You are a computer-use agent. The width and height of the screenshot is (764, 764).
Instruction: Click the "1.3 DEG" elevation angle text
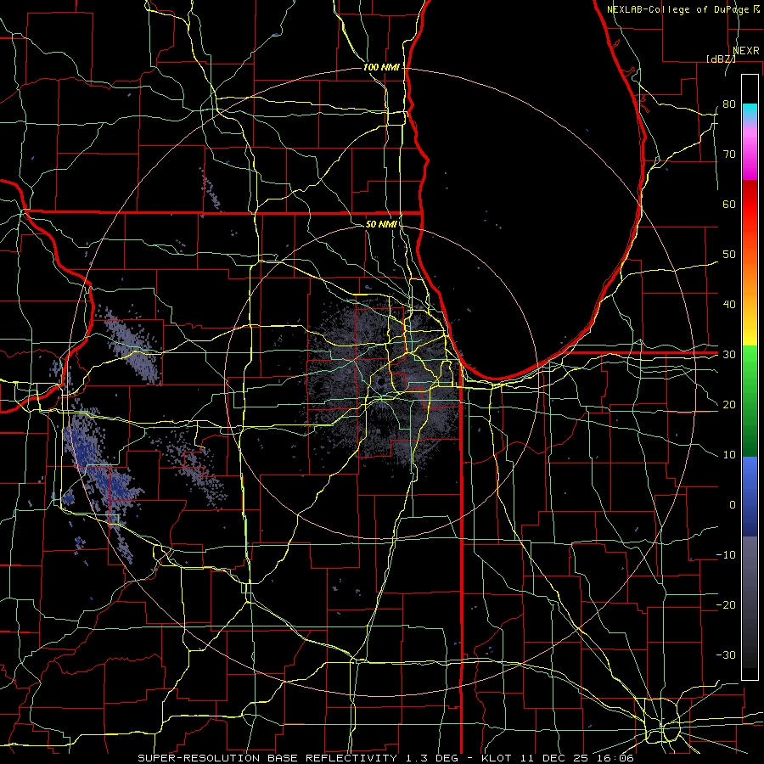pos(432,758)
